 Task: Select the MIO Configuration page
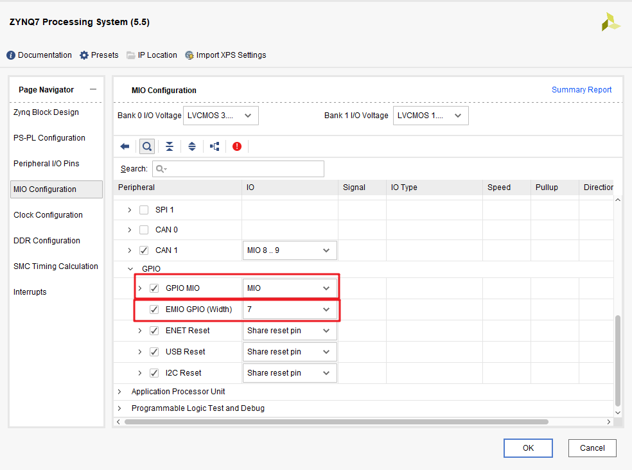tap(57, 189)
